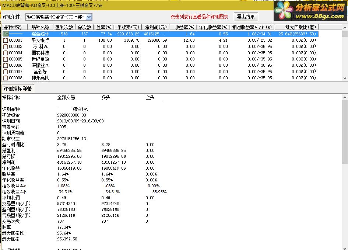This screenshot has height=250, width=348.
Task: Click the 25.64%(256397.50) drawdown cell
Action: [x=297, y=34]
